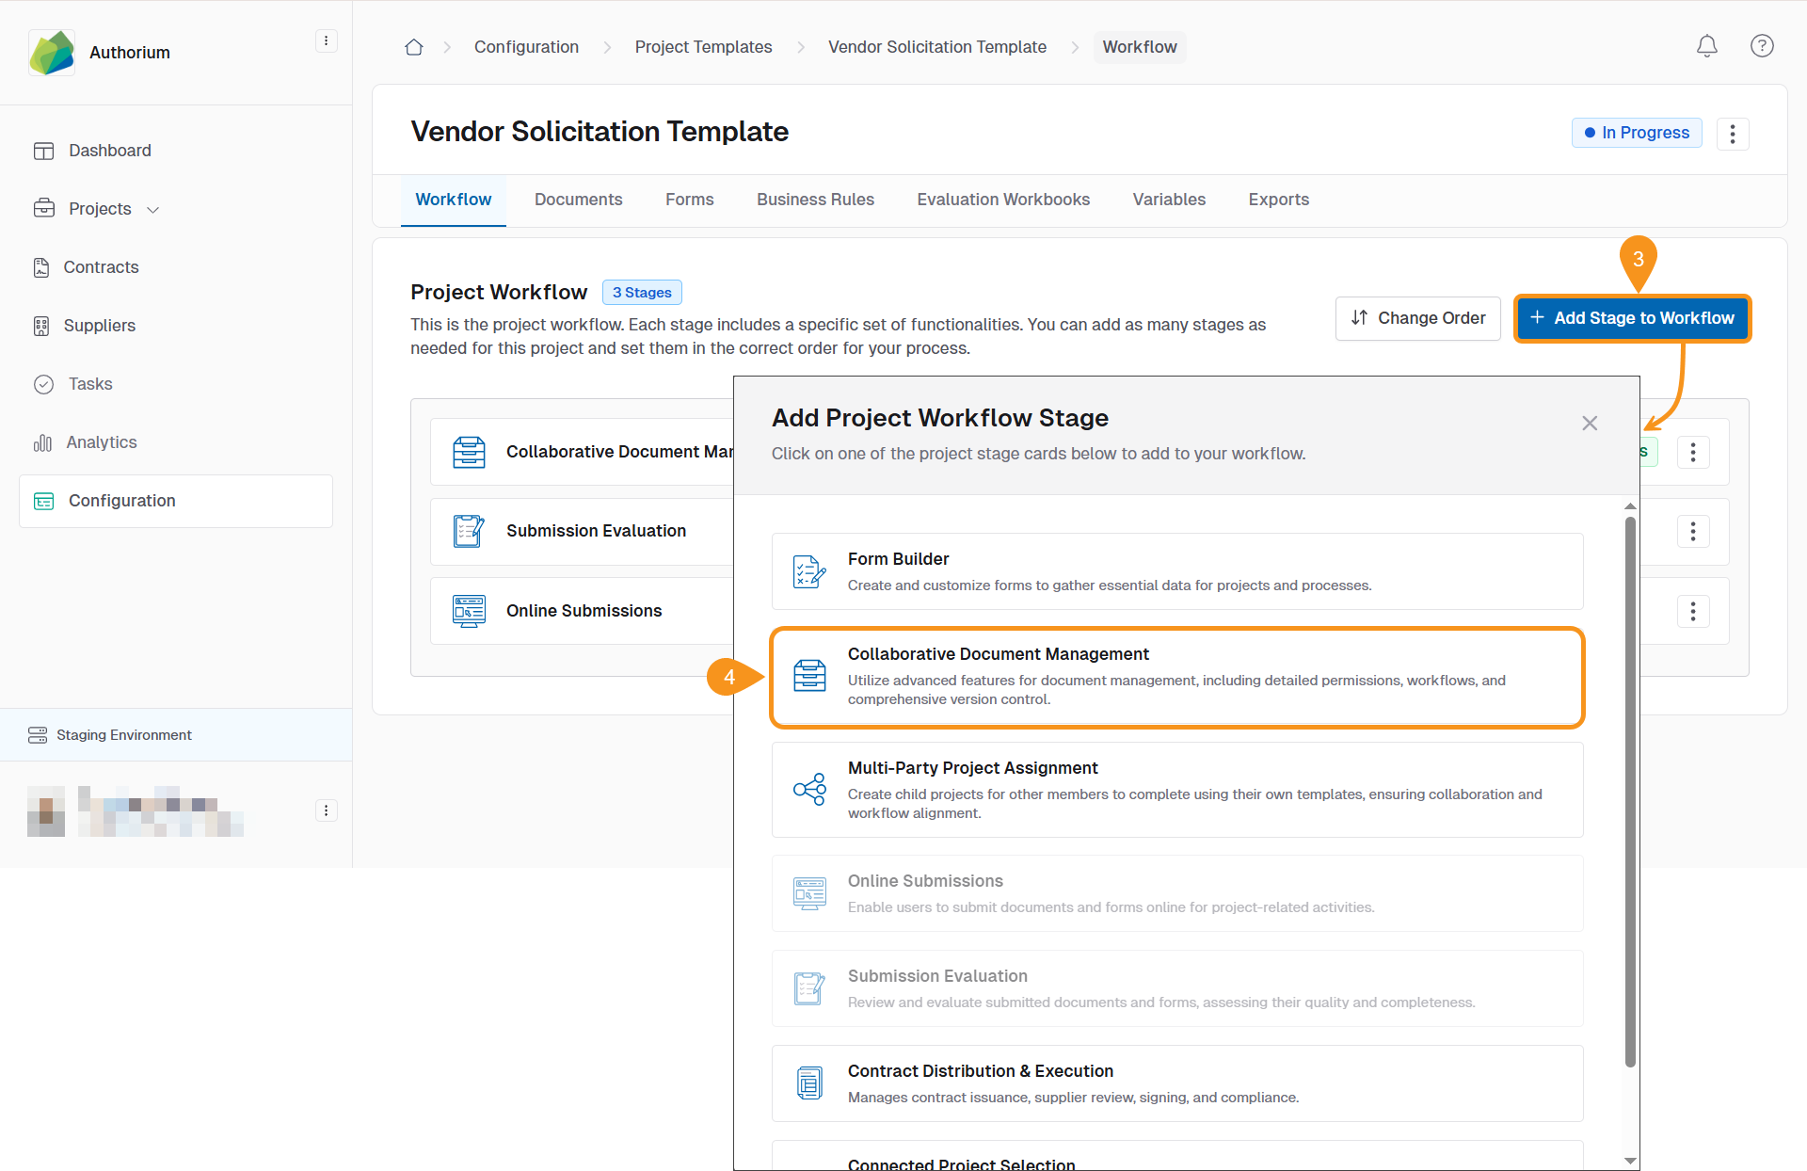The height and width of the screenshot is (1171, 1807).
Task: Open the template options kebab menu
Action: click(x=1732, y=134)
